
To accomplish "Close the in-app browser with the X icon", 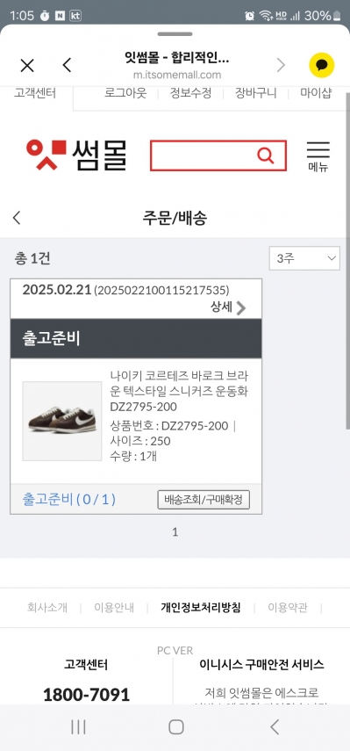I will pos(27,65).
